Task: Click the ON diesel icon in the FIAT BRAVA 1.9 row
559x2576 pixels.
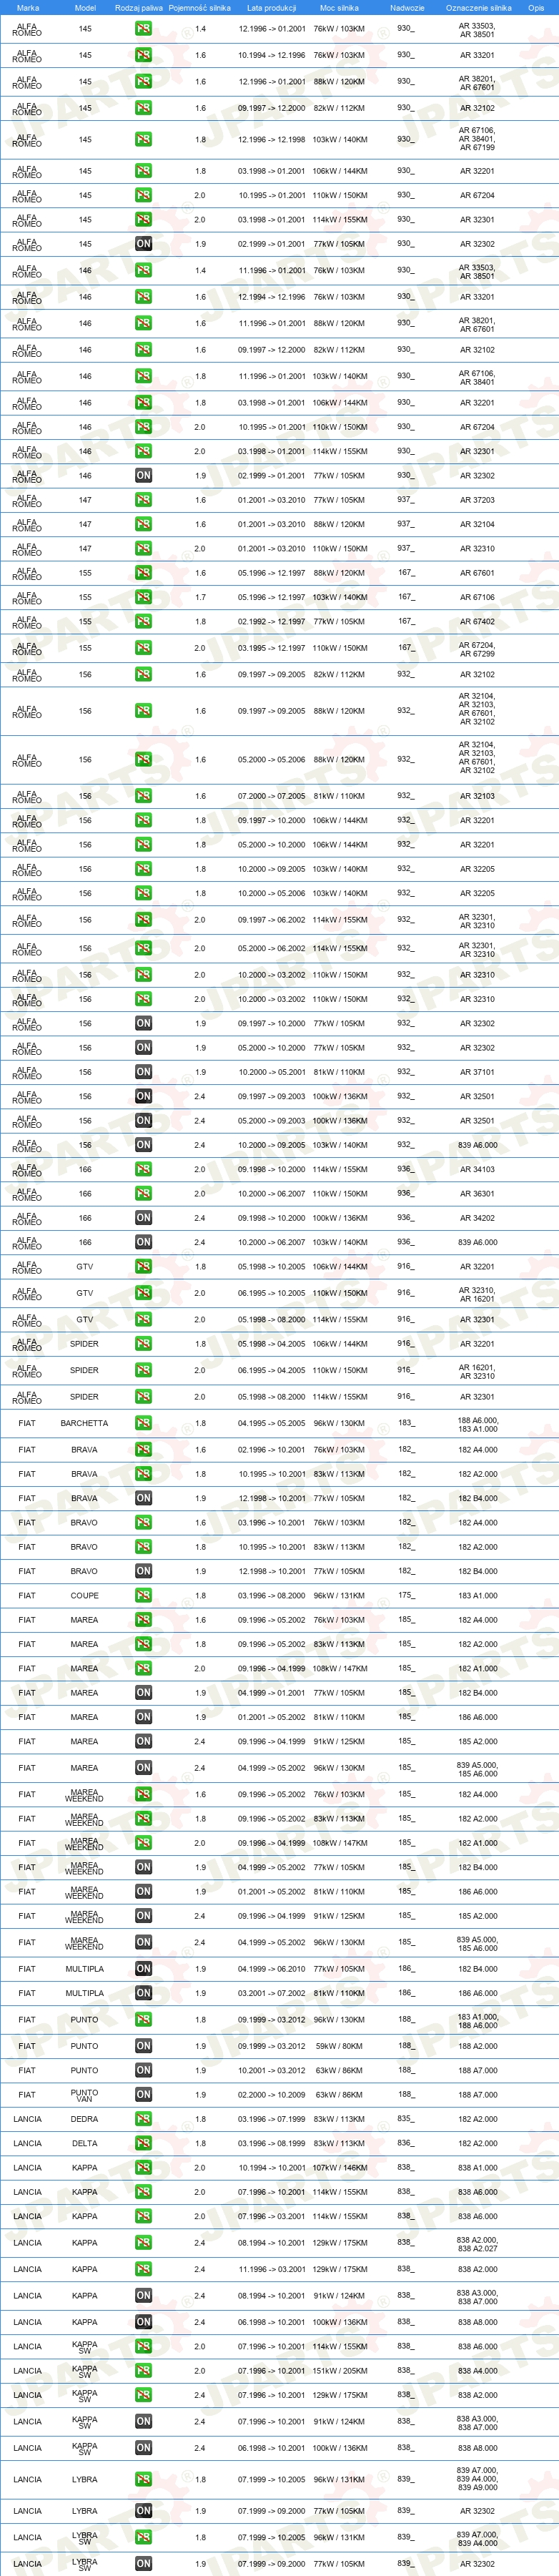Action: (143, 1498)
